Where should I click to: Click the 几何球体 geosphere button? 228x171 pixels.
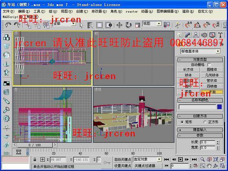click(212, 75)
